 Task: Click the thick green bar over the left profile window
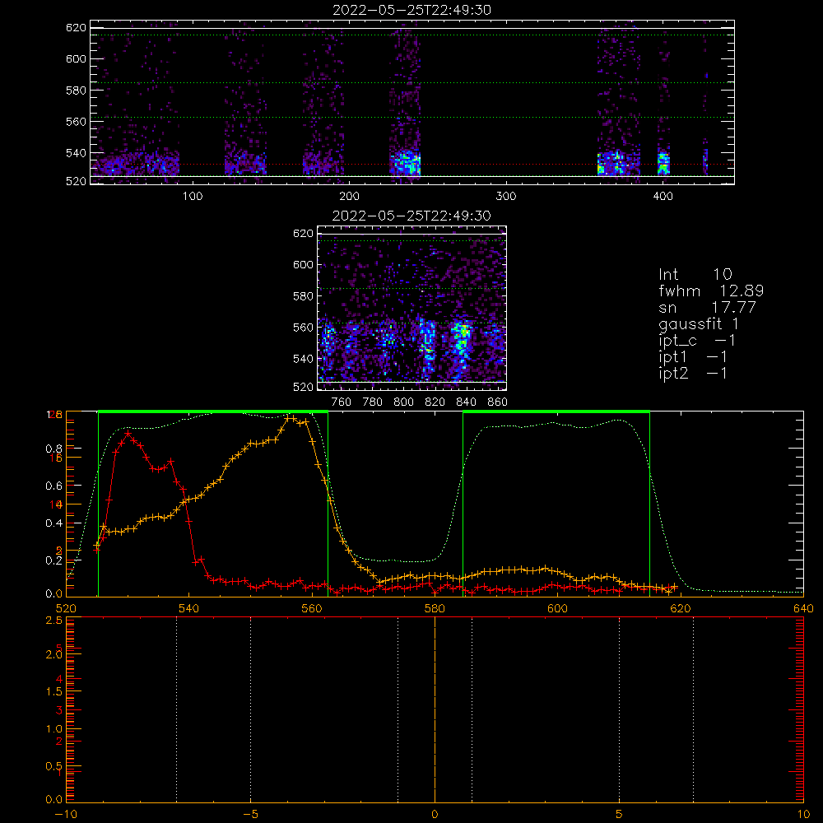(x=213, y=411)
